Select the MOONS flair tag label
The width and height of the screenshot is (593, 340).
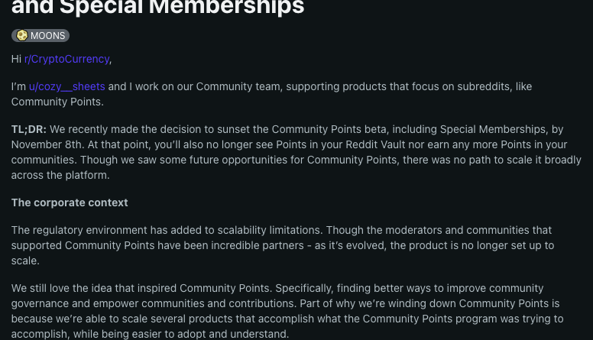click(47, 36)
